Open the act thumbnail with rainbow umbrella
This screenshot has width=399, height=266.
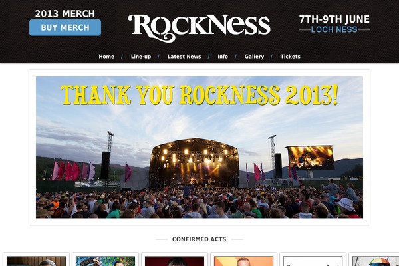pyautogui.click(x=374, y=260)
